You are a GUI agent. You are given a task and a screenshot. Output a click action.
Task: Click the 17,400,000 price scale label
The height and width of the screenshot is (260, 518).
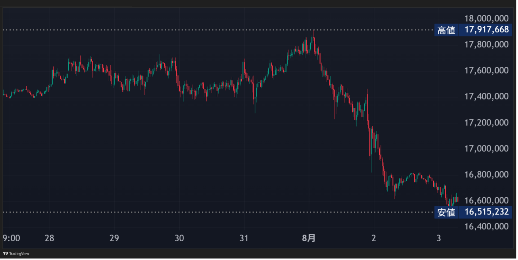pos(486,97)
